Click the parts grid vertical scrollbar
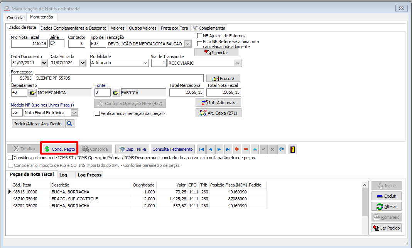412x248 pixels. point(365,202)
